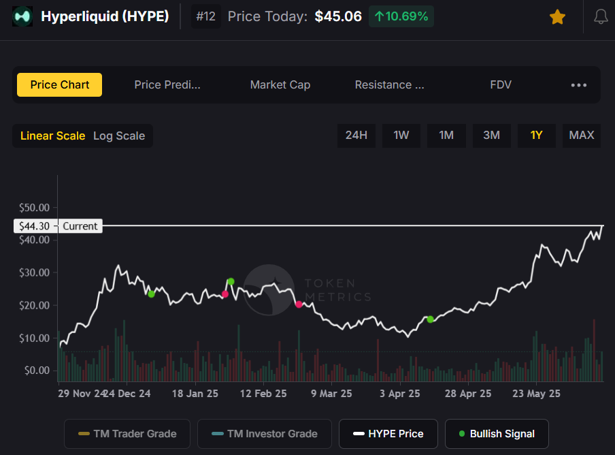Screen dimensions: 615x455
Task: Click green bullish marker in early January
Action: point(152,294)
